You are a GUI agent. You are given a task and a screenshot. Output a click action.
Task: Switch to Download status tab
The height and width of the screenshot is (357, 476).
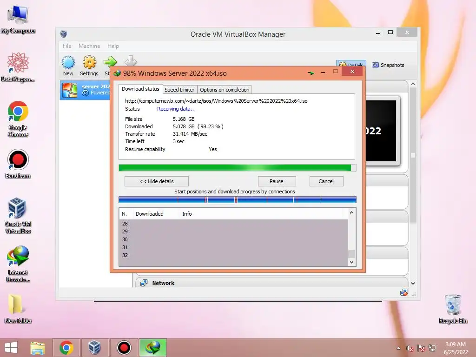140,89
